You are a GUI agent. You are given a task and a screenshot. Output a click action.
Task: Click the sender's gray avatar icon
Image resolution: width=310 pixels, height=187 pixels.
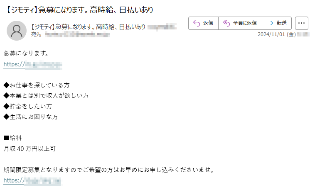(17, 31)
